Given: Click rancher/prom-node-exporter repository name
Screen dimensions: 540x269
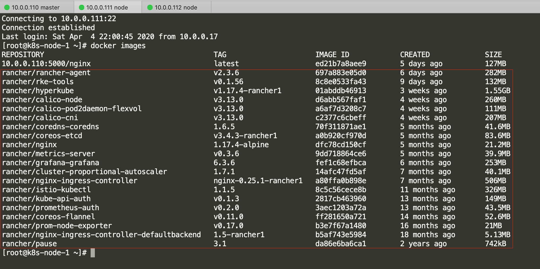Looking at the screenshot, I should click(x=57, y=226).
